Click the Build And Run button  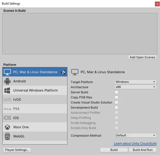142,150
